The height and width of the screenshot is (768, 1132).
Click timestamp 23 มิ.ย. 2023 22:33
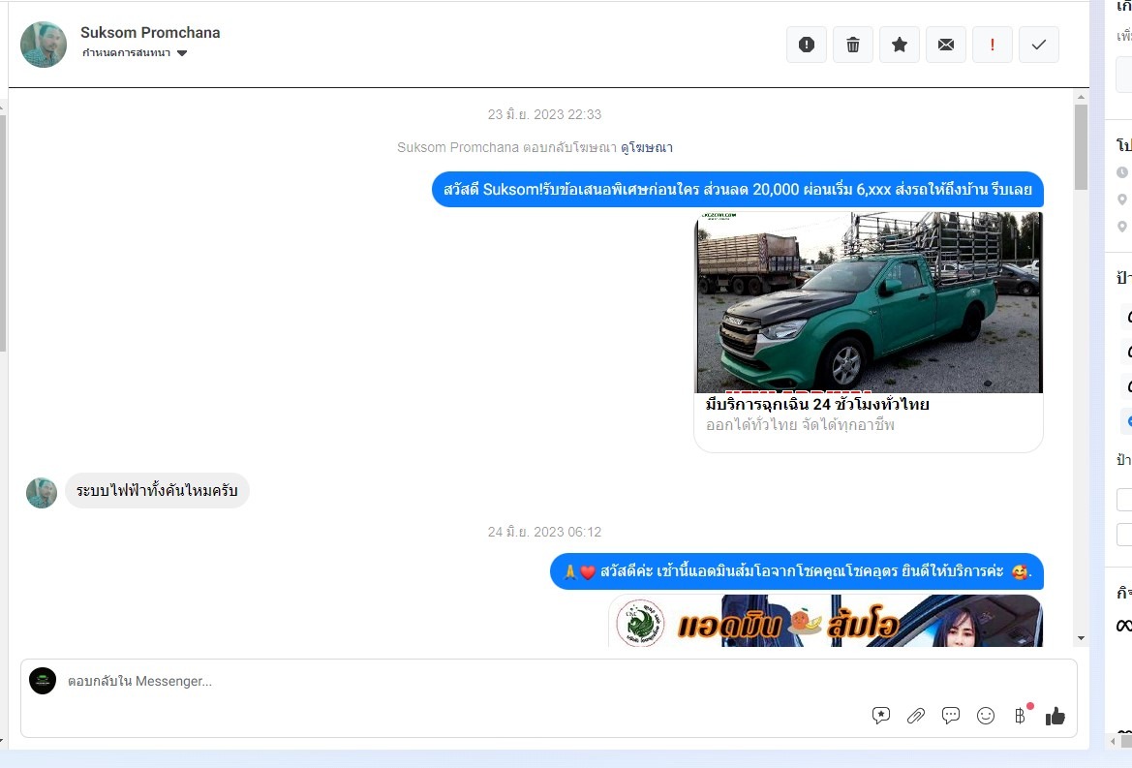pos(544,114)
